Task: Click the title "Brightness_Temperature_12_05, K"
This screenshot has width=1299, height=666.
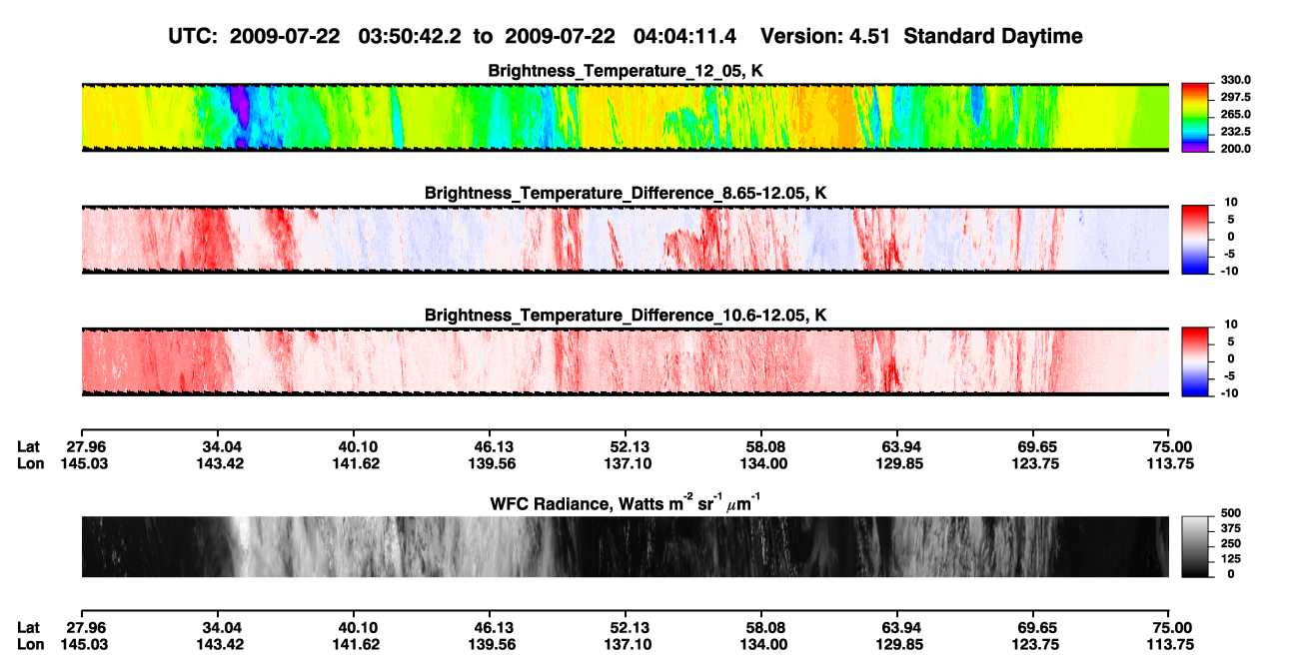Action: click(x=626, y=70)
